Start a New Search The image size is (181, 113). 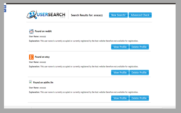click(x=118, y=15)
